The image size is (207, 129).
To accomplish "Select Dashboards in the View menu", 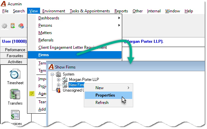I will [74, 18].
